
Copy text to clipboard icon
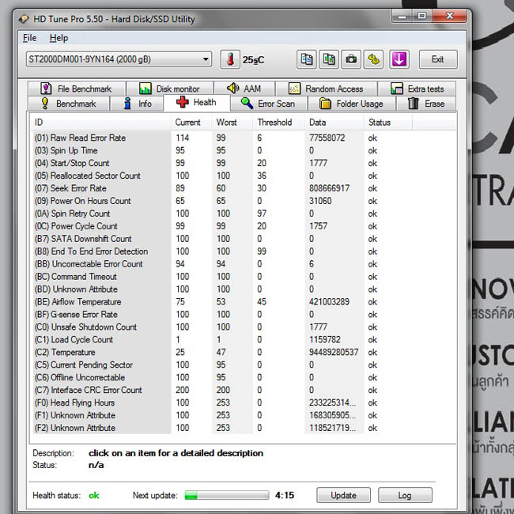tap(307, 59)
